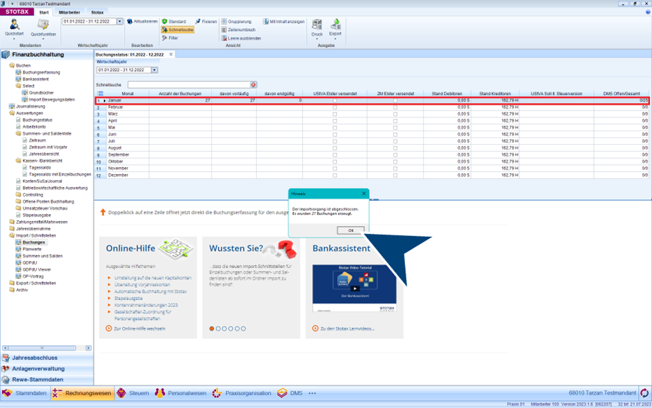Expand the Wirtschaftsjahr combo box below the tab

coord(155,70)
